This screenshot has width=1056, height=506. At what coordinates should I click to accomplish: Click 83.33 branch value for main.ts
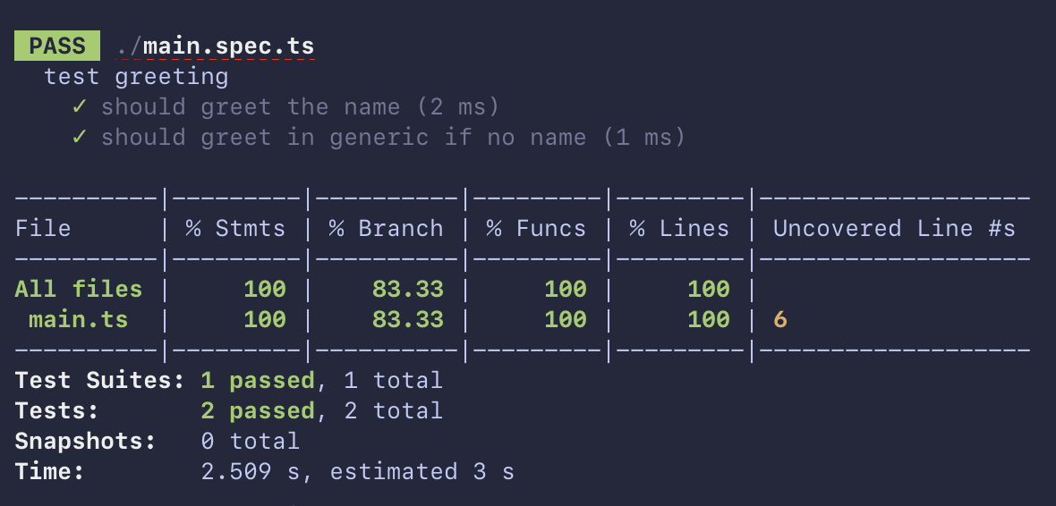[408, 319]
